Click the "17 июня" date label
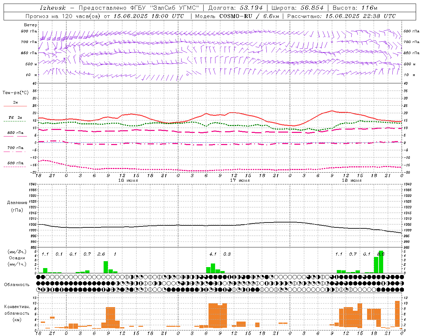This screenshot has width=421, height=336. click(x=240, y=180)
